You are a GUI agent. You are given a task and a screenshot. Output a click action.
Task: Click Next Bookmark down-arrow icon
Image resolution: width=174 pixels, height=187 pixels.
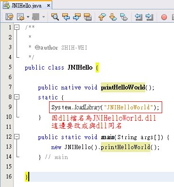tap(113, 17)
